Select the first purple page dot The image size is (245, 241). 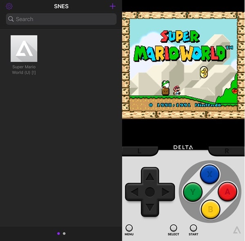tap(58, 234)
